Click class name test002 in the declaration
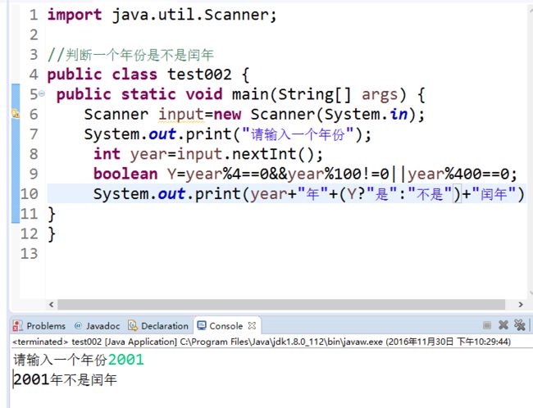The height and width of the screenshot is (408, 533). pos(199,75)
